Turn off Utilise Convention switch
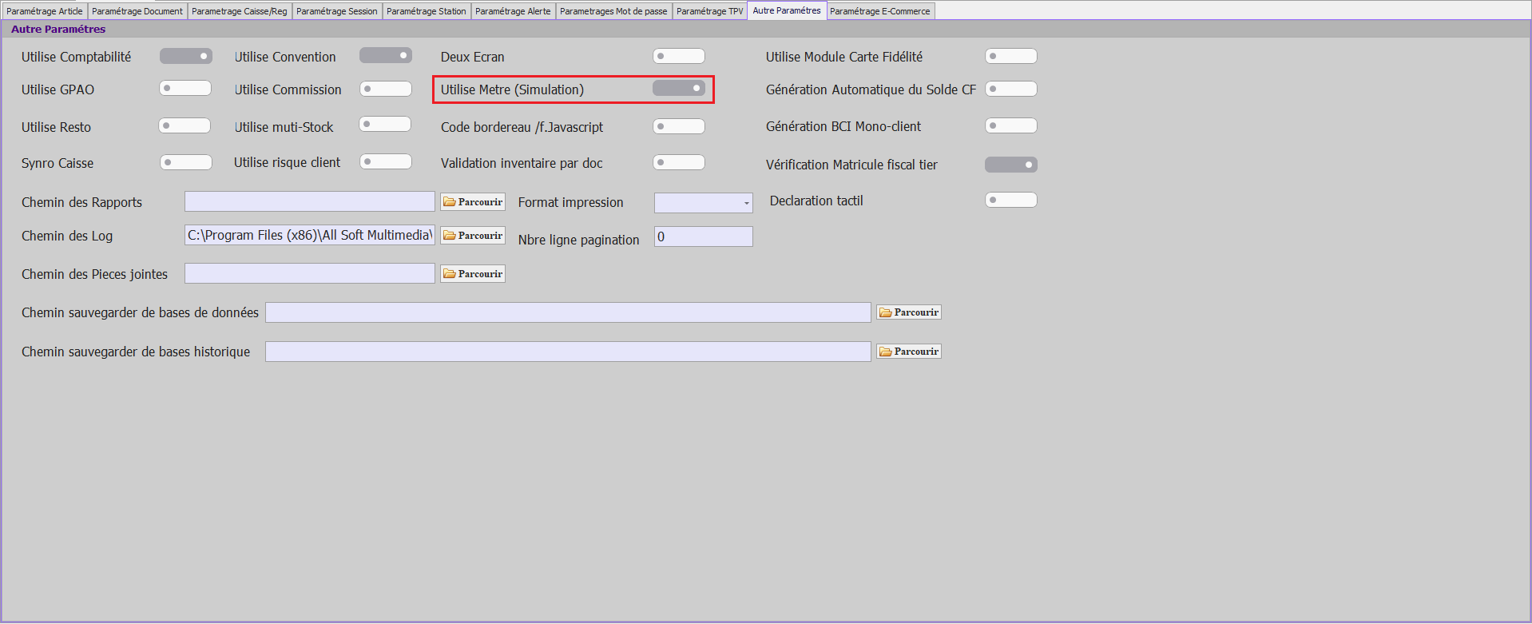This screenshot has width=1532, height=624. point(386,55)
